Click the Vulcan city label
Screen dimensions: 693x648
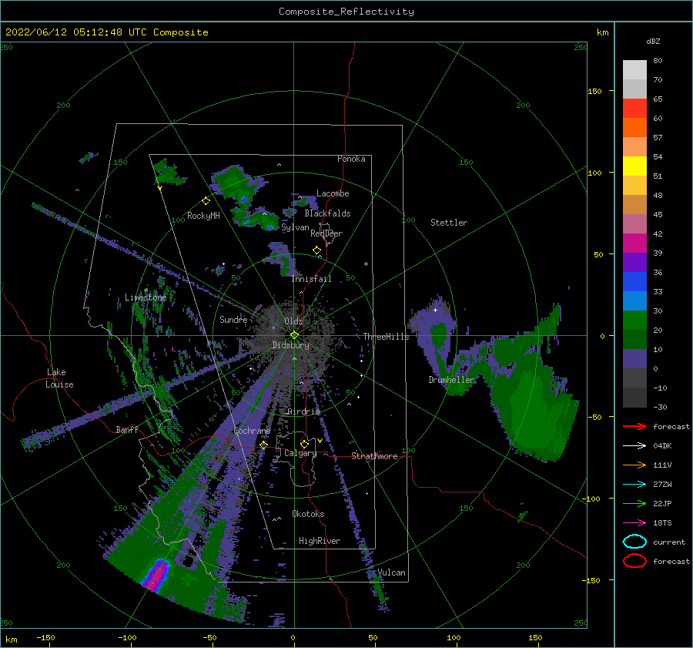click(x=391, y=572)
